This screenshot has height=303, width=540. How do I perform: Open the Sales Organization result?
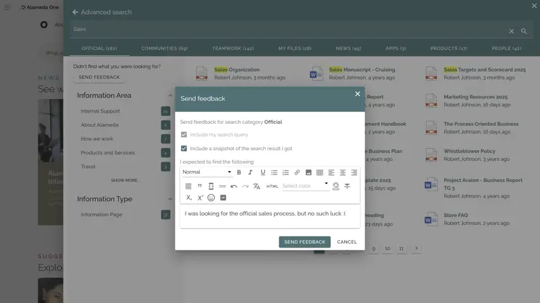click(x=237, y=70)
